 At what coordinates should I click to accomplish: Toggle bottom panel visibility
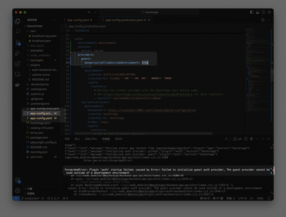click(x=258, y=12)
